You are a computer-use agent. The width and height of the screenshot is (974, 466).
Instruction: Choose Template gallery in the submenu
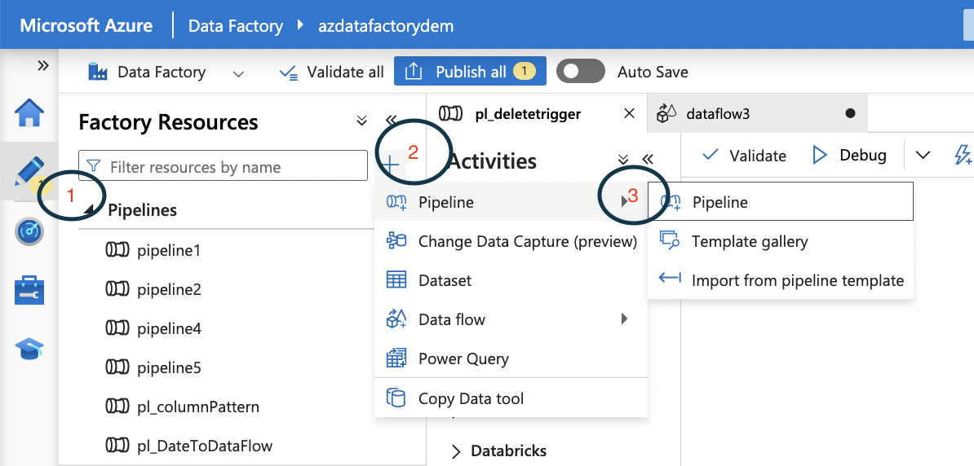pos(780,241)
